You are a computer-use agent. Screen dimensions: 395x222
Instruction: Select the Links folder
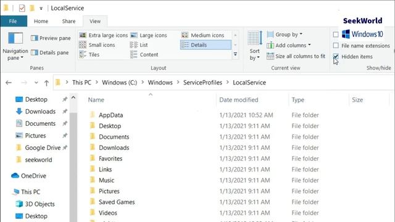(105, 169)
